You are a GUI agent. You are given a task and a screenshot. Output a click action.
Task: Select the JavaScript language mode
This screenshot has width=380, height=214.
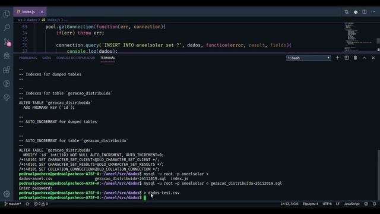point(351,204)
